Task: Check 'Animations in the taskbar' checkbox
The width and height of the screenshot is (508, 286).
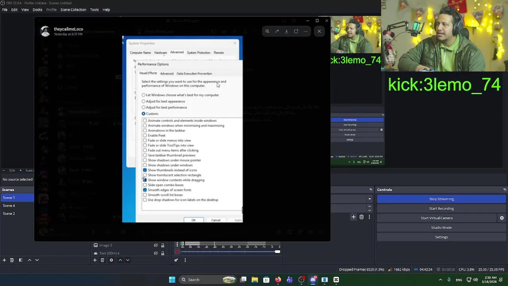Action: pos(145,130)
